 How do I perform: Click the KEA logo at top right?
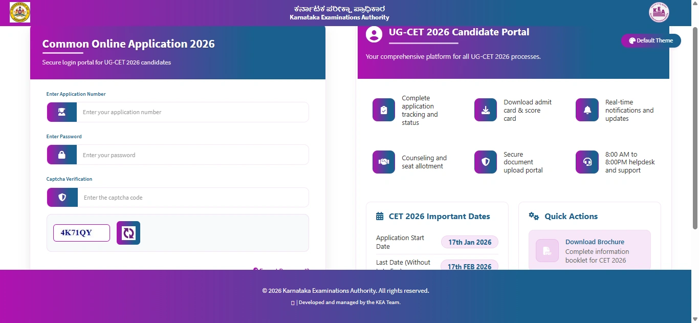point(659,12)
